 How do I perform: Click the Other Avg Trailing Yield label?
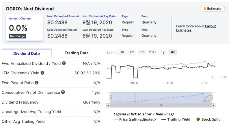(23, 122)
